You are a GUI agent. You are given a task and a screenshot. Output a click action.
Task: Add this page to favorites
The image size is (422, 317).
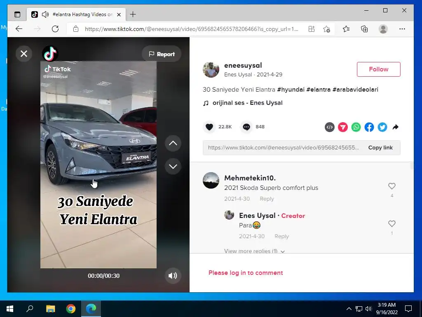click(326, 29)
